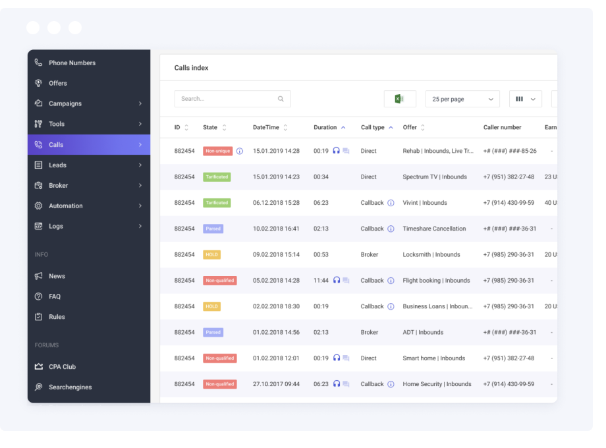Play recording for the 11:44 duration call
Viewport: 606px width, 448px height.
coord(337,280)
